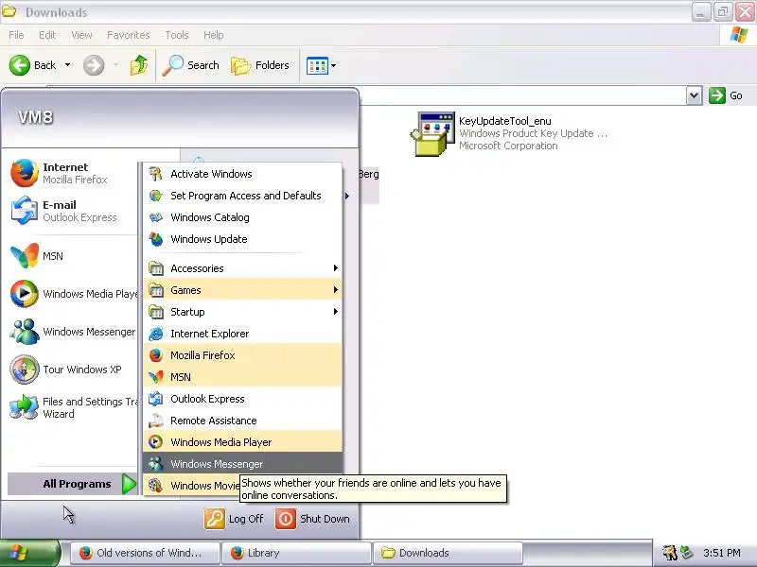The height and width of the screenshot is (567, 757).
Task: Open the Favorites menu
Action: point(129,35)
